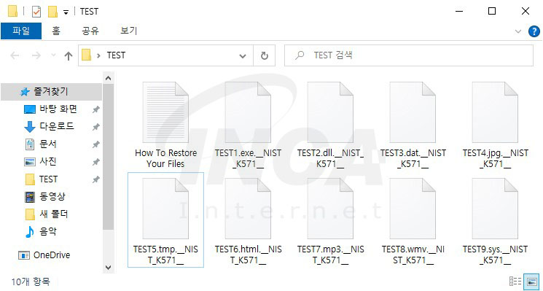Open the How To Restore Your Files document
Viewport: 543px width, 291px height.
pos(165,112)
